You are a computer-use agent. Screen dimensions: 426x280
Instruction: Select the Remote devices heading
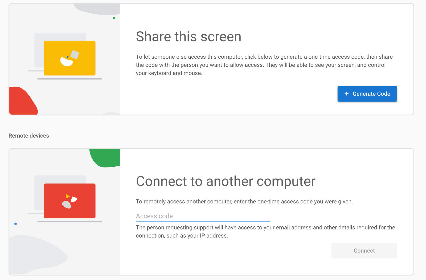pos(29,135)
